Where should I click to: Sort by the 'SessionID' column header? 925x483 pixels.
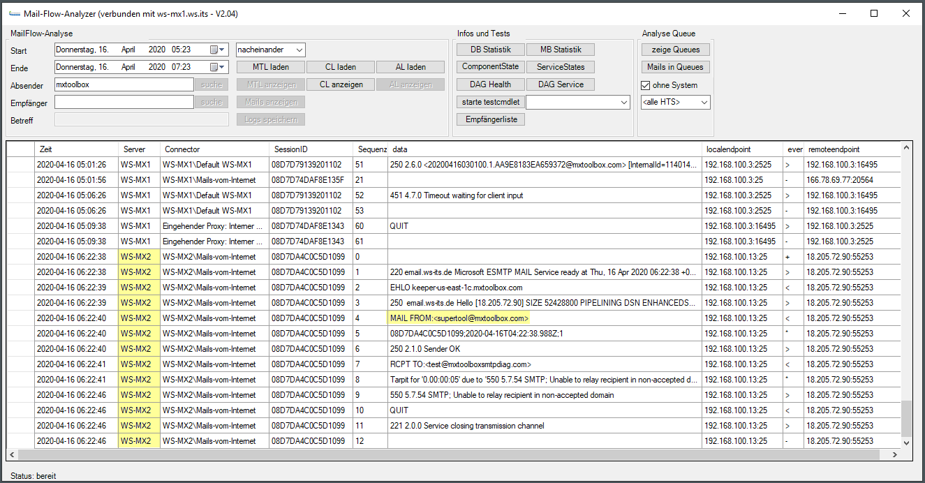(311, 149)
